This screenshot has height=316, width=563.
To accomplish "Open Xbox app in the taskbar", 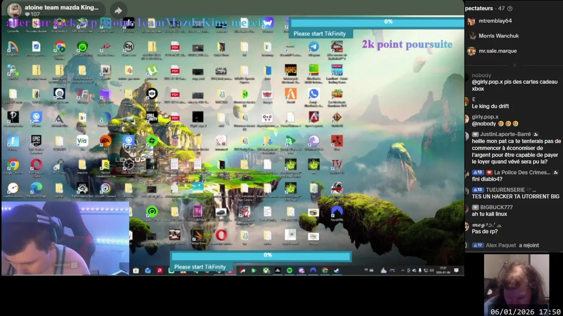I will (266, 271).
